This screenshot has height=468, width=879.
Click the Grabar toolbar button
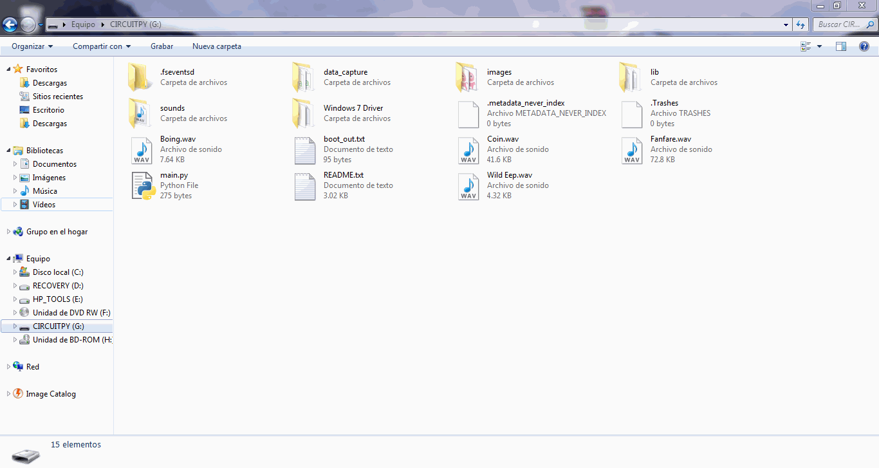click(162, 46)
